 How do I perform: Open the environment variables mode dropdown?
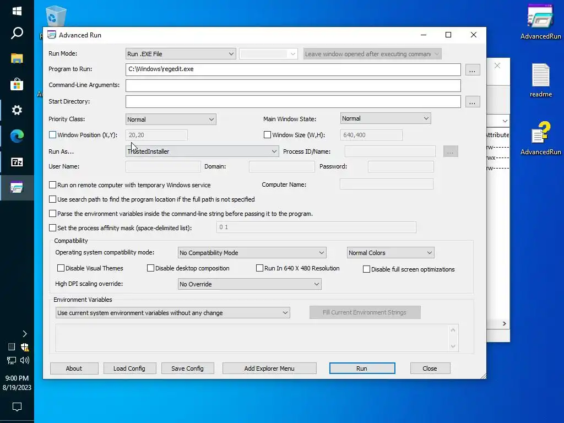point(172,313)
